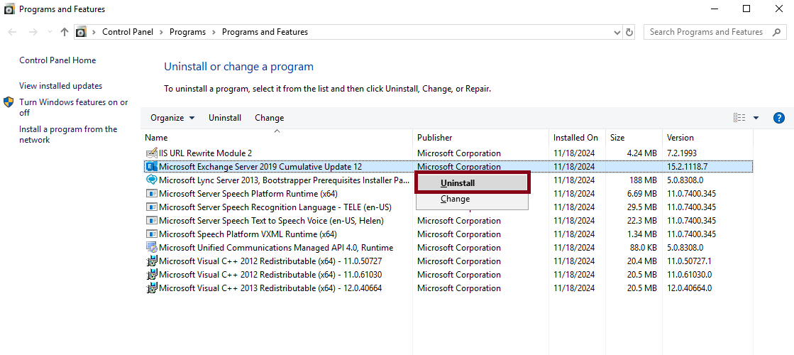Click the change view layout icon

click(x=739, y=118)
